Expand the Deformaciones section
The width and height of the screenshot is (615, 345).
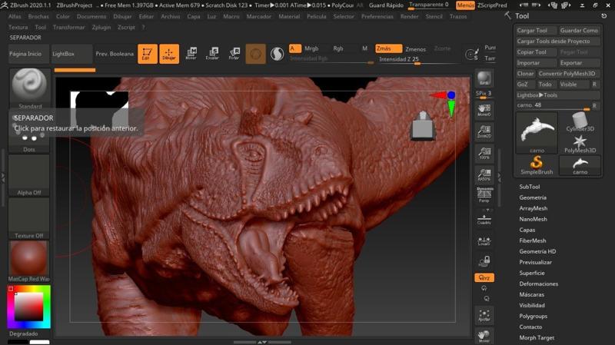point(538,284)
